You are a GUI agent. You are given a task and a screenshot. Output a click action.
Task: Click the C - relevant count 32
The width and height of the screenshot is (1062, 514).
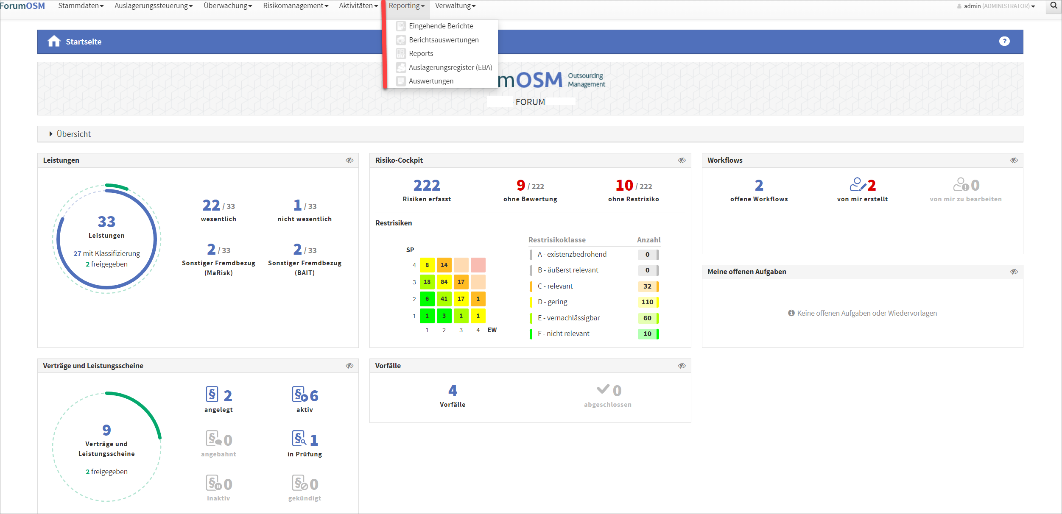[647, 286]
